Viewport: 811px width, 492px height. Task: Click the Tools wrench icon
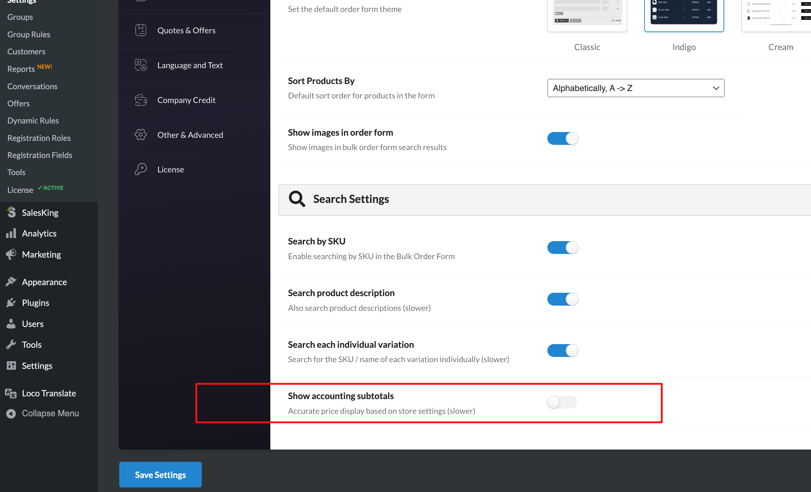click(11, 344)
